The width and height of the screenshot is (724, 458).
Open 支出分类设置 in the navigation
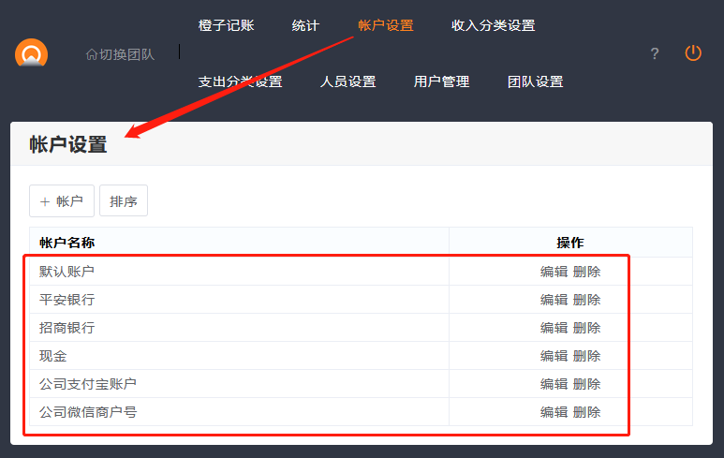coord(240,81)
